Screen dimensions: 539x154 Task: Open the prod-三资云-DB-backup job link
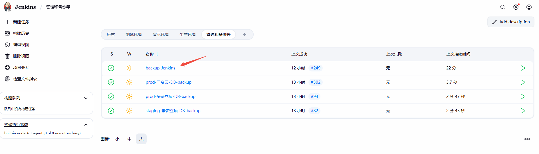click(x=168, y=82)
